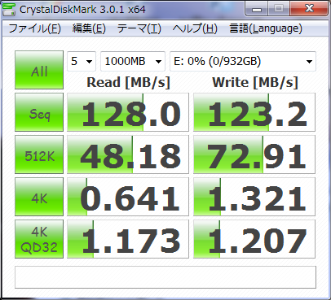Viewport: 331px width, 300px height.
Task: Click the 4K QD32 read value 1.173
Action: 128,239
